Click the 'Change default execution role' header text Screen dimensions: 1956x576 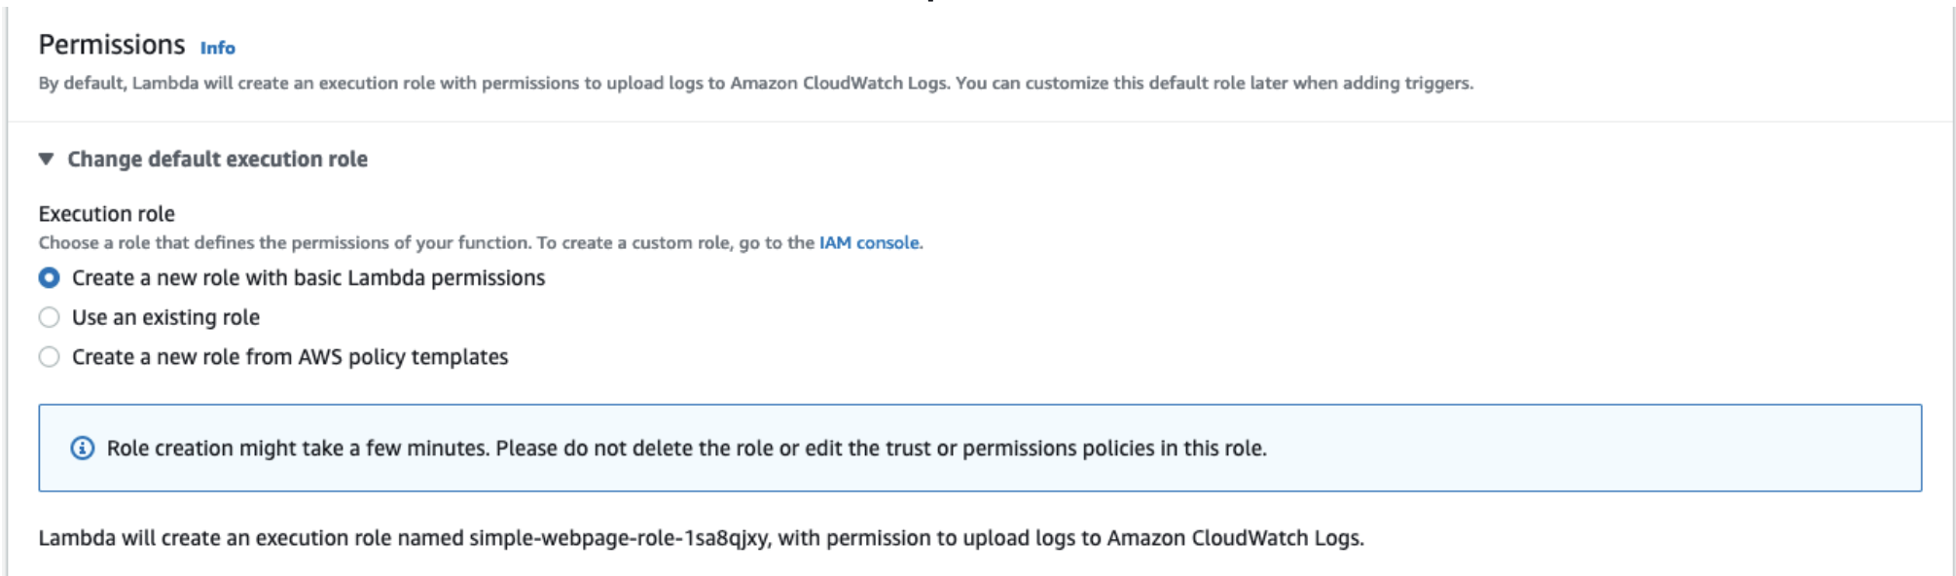217,159
